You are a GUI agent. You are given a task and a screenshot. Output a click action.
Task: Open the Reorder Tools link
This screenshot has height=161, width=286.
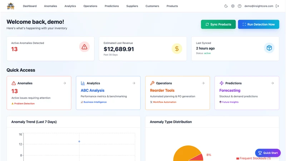point(162,91)
